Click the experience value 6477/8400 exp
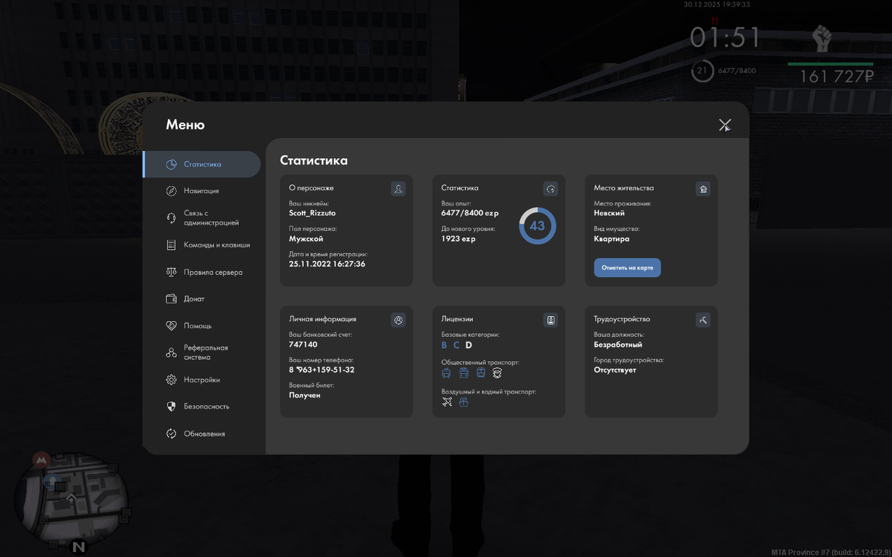The height and width of the screenshot is (557, 892). (470, 213)
